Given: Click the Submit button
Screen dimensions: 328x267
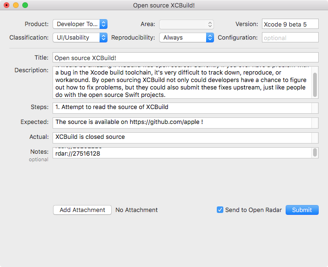Looking at the screenshot, I should [x=302, y=210].
